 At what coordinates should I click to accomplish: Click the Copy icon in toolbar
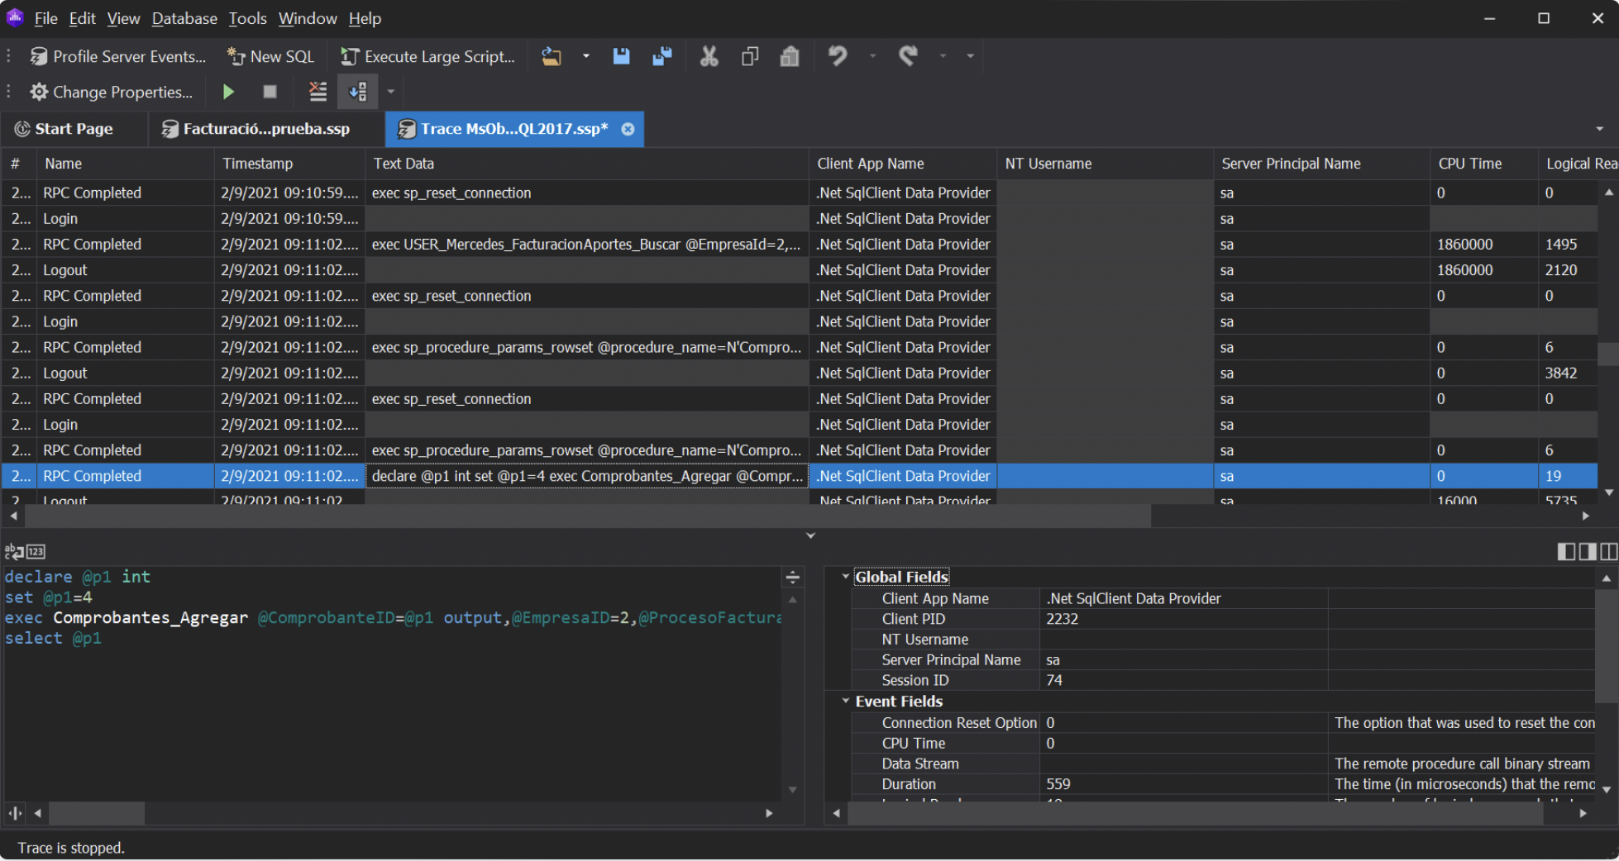pyautogui.click(x=750, y=56)
